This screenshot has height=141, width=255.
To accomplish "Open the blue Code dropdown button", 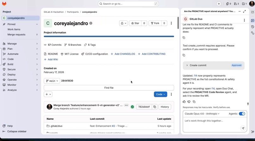I will pyautogui.click(x=160, y=94).
